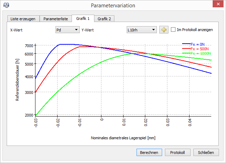This screenshot has width=226, height=163.
Task: Click the 'Referenzlebensdauer [h]' axis label
Action: click(17, 80)
